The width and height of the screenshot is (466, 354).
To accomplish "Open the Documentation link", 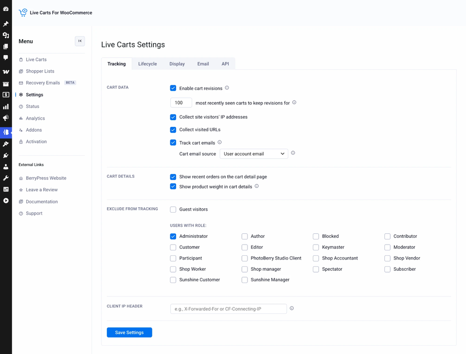I will point(42,201).
